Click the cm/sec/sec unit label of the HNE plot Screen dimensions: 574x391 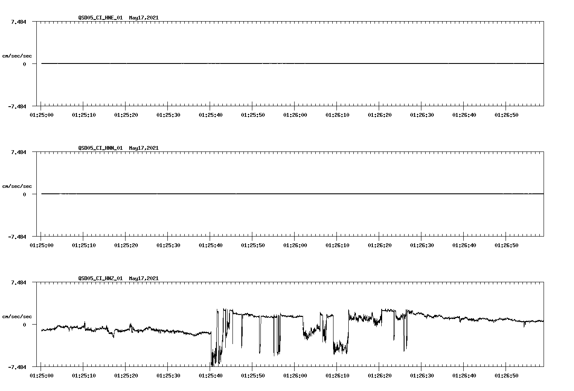[17, 55]
